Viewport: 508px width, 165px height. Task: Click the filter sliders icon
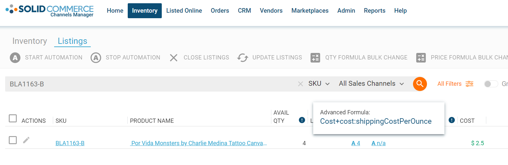pos(469,84)
